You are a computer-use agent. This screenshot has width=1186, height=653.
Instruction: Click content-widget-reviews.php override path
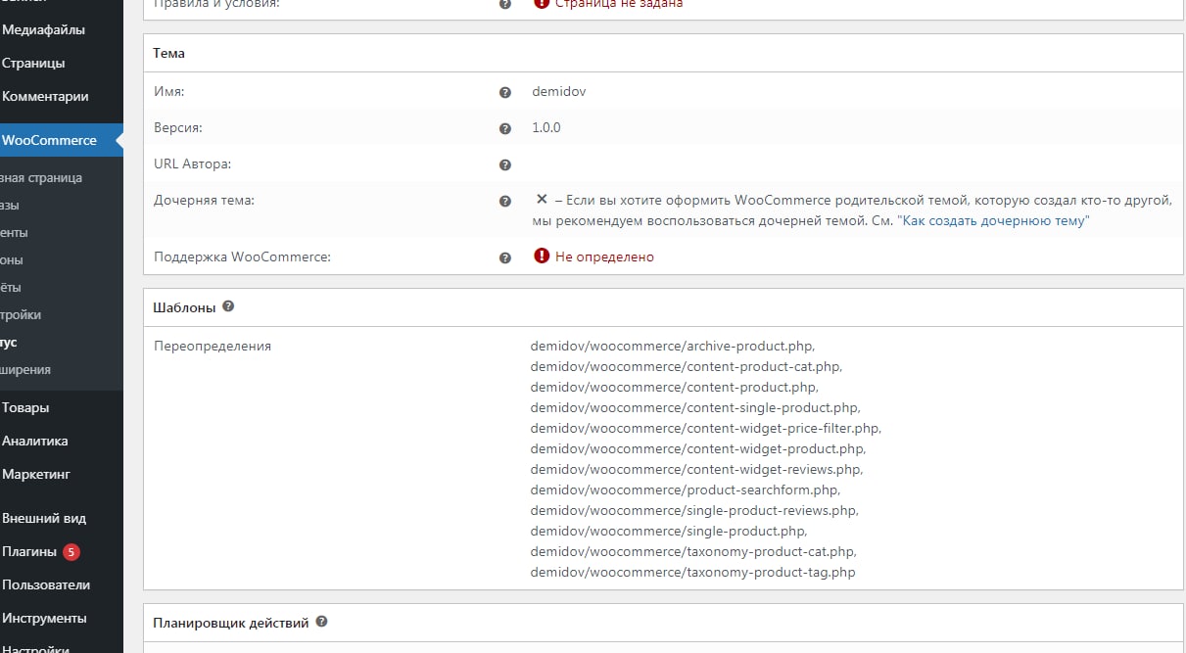[x=696, y=469]
